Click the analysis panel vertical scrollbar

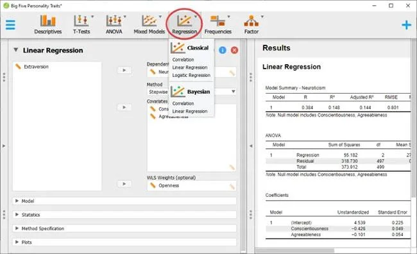[243, 145]
